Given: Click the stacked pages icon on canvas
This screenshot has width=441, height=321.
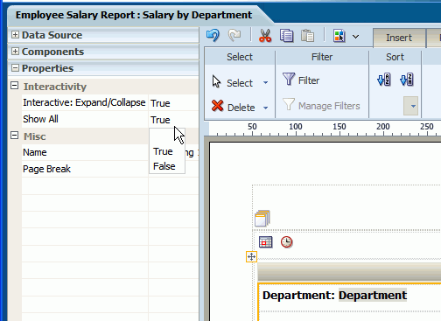Looking at the screenshot, I should [x=262, y=219].
